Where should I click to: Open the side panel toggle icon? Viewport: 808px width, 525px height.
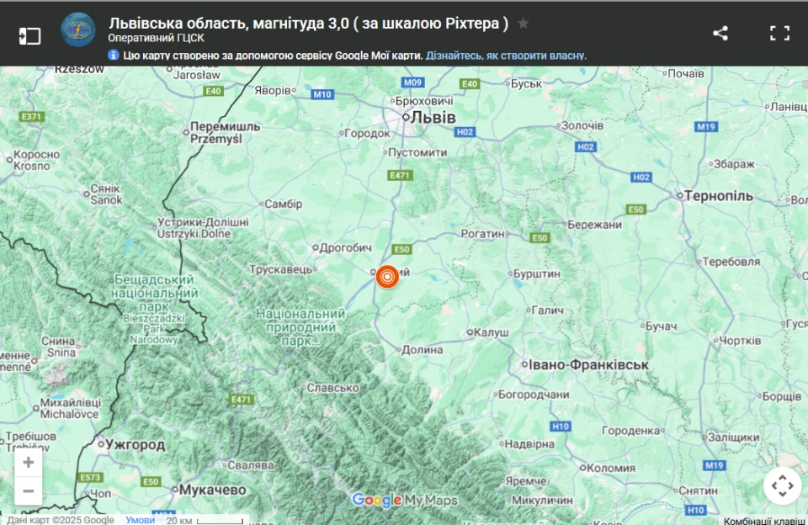[29, 35]
